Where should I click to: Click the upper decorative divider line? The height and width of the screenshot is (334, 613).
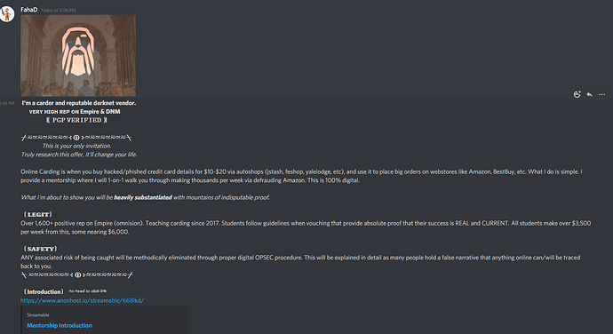(76, 138)
